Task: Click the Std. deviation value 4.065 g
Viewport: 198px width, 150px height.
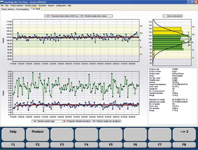Action: (175, 108)
